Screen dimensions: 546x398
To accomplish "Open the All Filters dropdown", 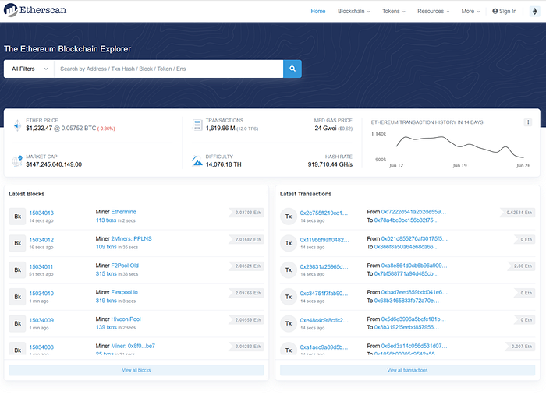I will coord(29,69).
